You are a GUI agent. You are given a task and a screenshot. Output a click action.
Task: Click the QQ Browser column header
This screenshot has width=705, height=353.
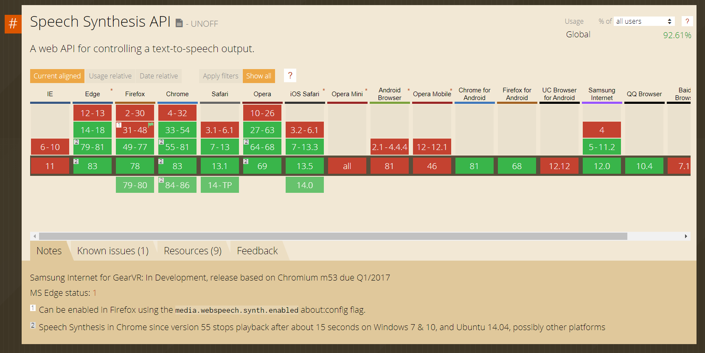click(x=644, y=94)
